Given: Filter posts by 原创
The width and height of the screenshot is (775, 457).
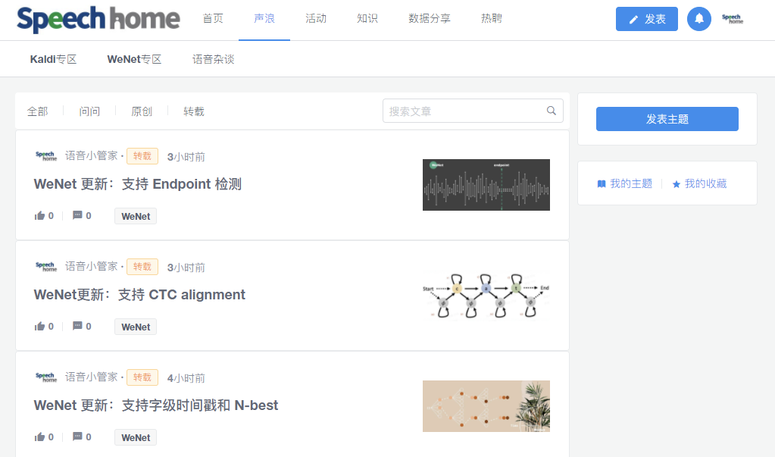Looking at the screenshot, I should (x=142, y=111).
